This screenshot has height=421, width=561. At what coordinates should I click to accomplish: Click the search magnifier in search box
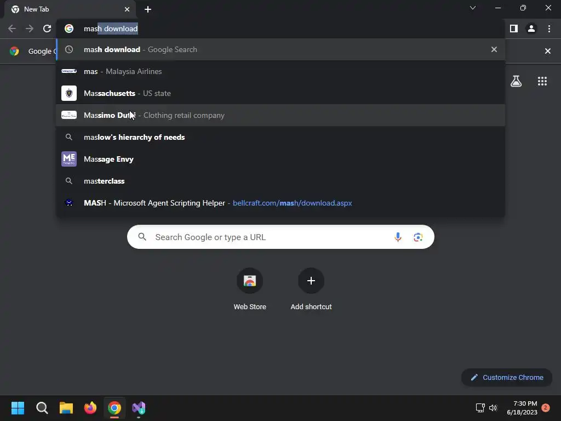pyautogui.click(x=142, y=237)
